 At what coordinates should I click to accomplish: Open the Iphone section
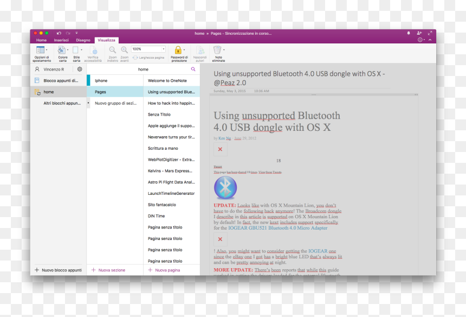pyautogui.click(x=115, y=80)
